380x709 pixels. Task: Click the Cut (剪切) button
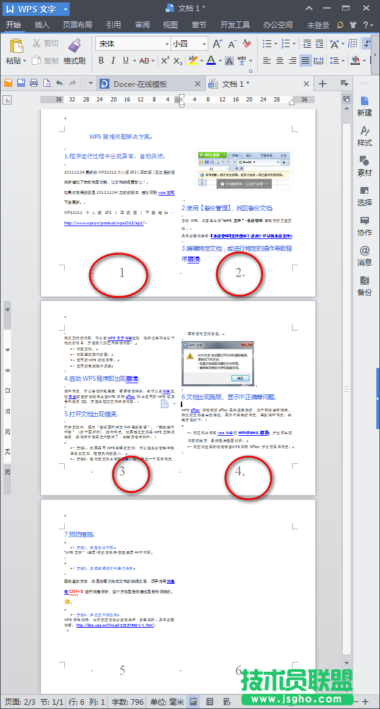[x=45, y=43]
